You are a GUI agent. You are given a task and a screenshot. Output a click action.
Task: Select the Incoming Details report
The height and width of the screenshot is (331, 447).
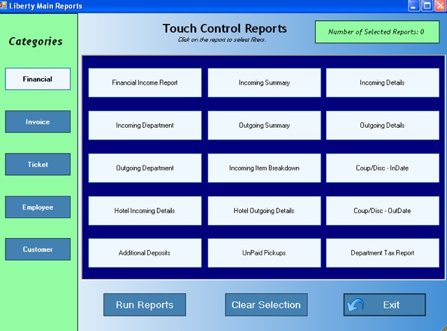click(x=382, y=82)
